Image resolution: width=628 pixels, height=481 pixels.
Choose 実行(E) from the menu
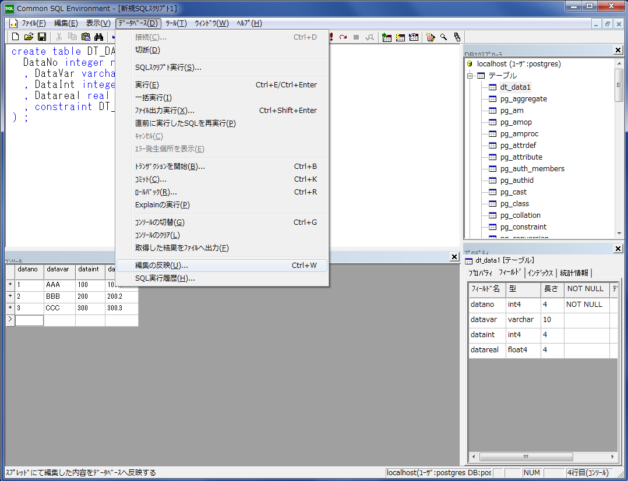click(x=223, y=85)
